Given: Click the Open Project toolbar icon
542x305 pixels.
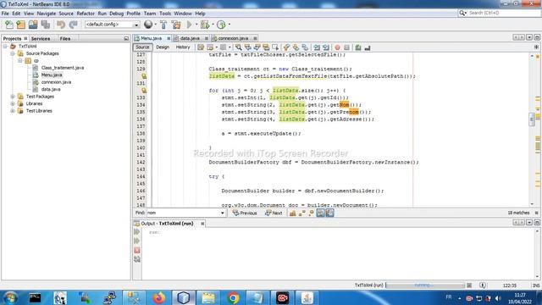Looking at the screenshot, I should click(x=33, y=25).
